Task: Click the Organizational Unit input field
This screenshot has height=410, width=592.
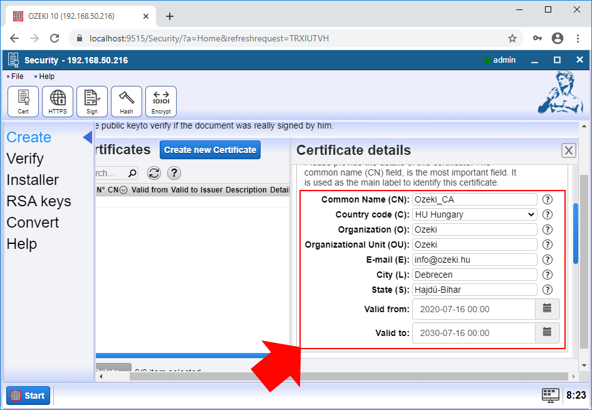Action: 475,244
